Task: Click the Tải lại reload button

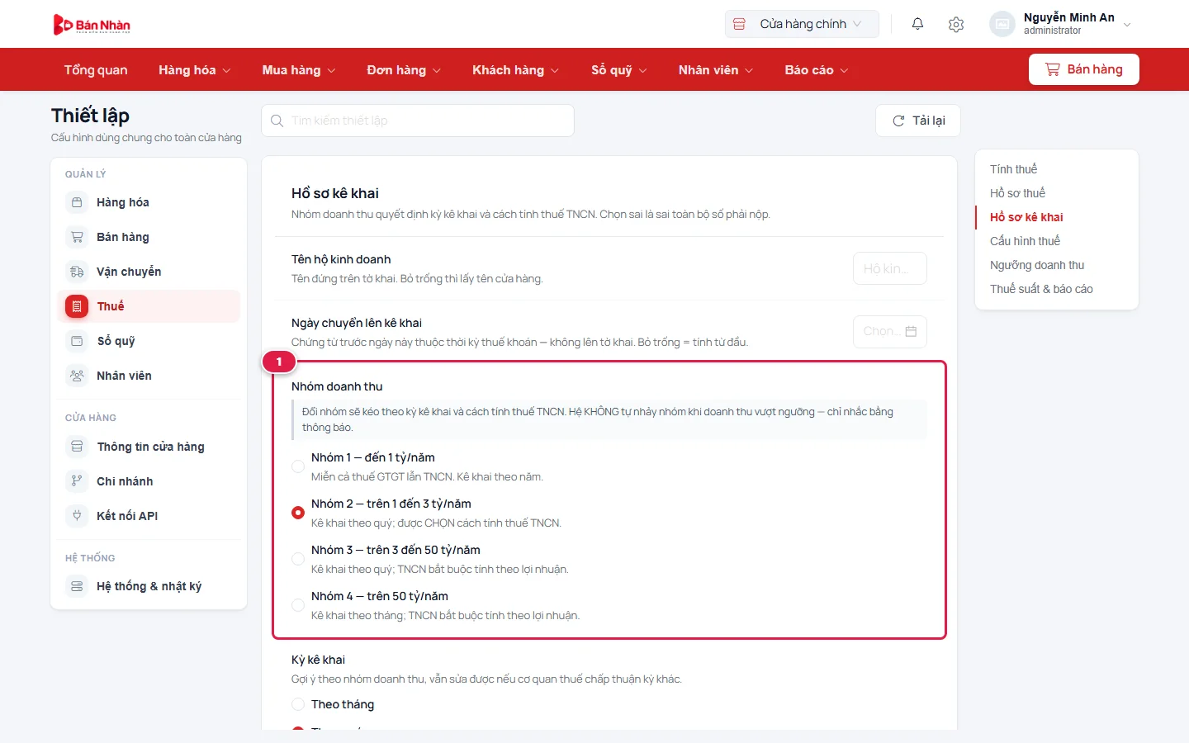Action: 918,121
